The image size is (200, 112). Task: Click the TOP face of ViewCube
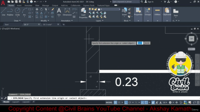pyautogui.click(x=192, y=39)
